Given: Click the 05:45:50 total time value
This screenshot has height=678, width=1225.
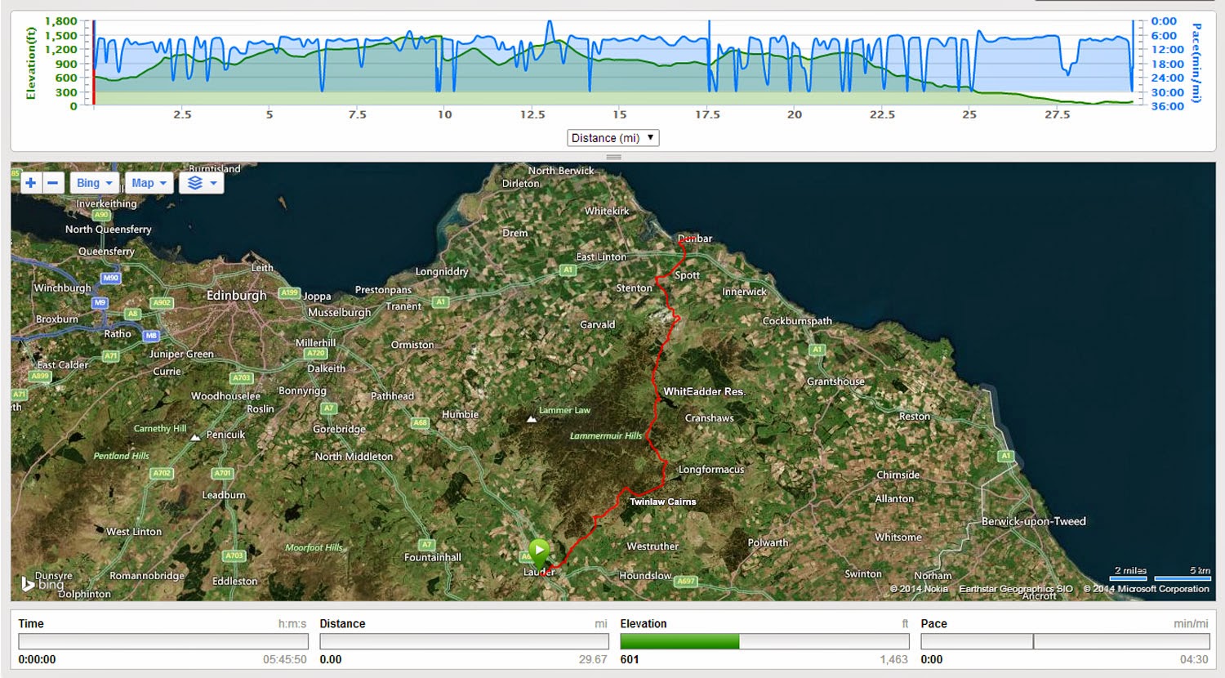Looking at the screenshot, I should [284, 659].
